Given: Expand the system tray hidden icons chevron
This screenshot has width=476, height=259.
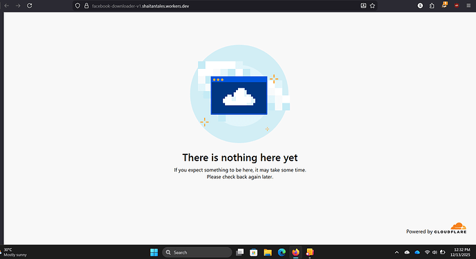Looking at the screenshot, I should point(397,252).
